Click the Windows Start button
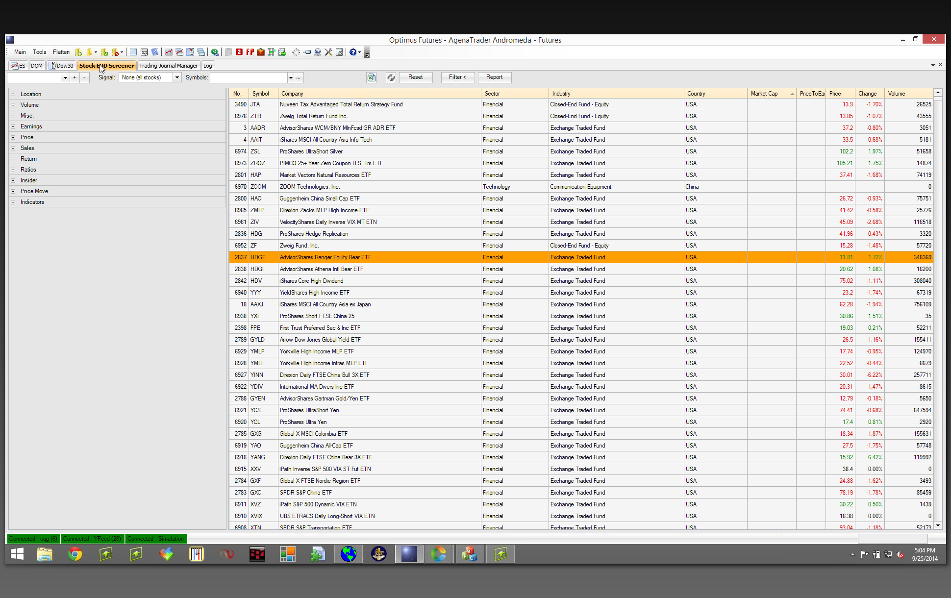The height and width of the screenshot is (598, 951). [17, 554]
